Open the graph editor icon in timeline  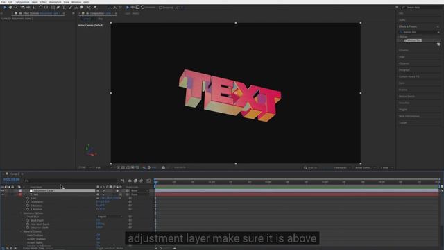pos(148,181)
